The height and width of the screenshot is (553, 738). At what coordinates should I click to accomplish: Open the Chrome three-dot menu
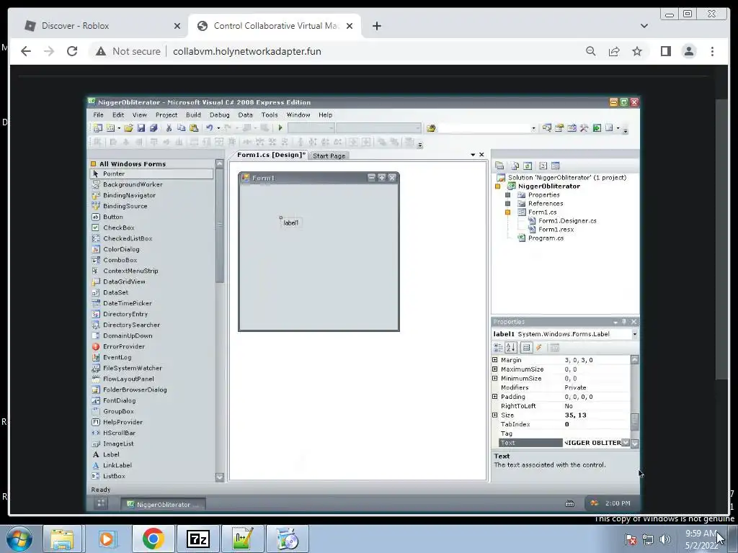pyautogui.click(x=712, y=51)
